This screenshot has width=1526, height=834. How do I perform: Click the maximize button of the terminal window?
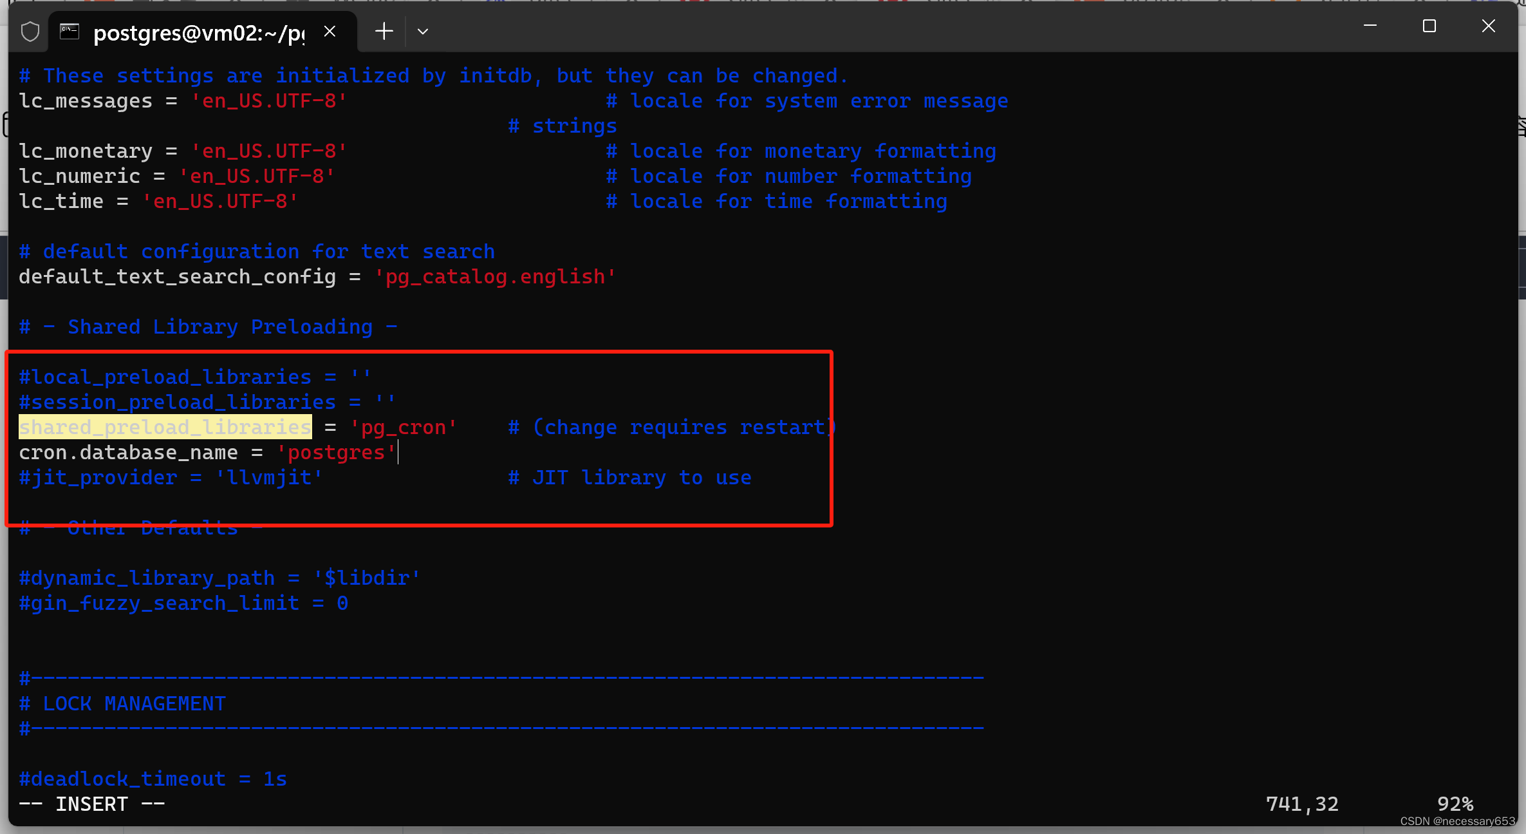(1429, 26)
